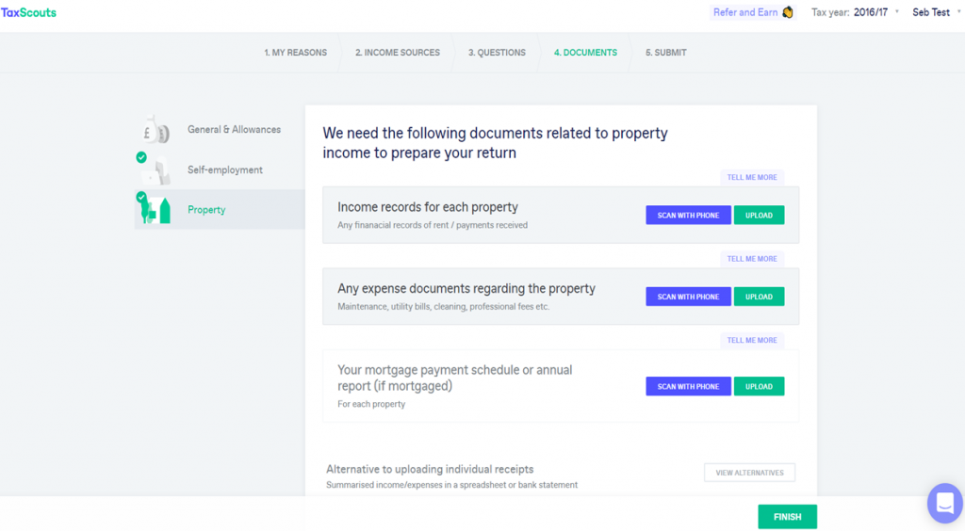Scan expense documents with phone
This screenshot has width=965, height=531.
688,297
